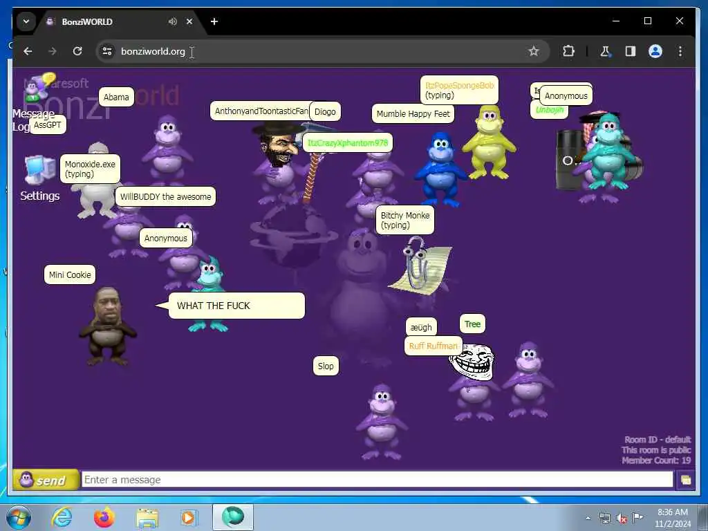Mute the BonziWORLD tab audio
Viewport: 708px width, 531px height.
172,21
